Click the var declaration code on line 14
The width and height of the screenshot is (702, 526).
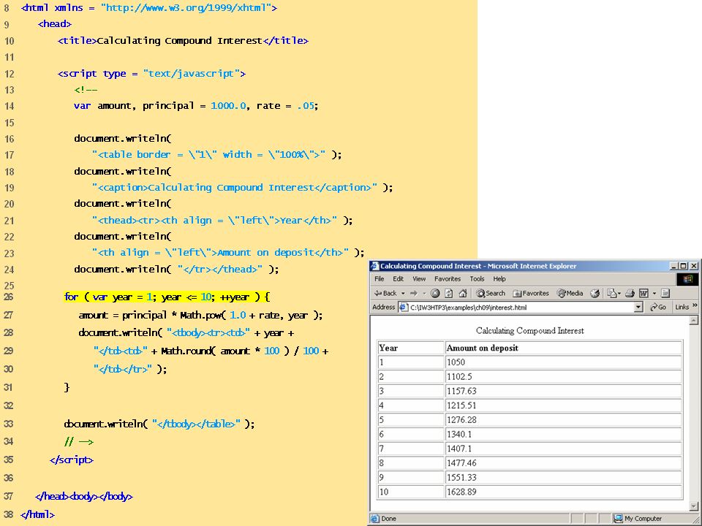[x=196, y=106]
